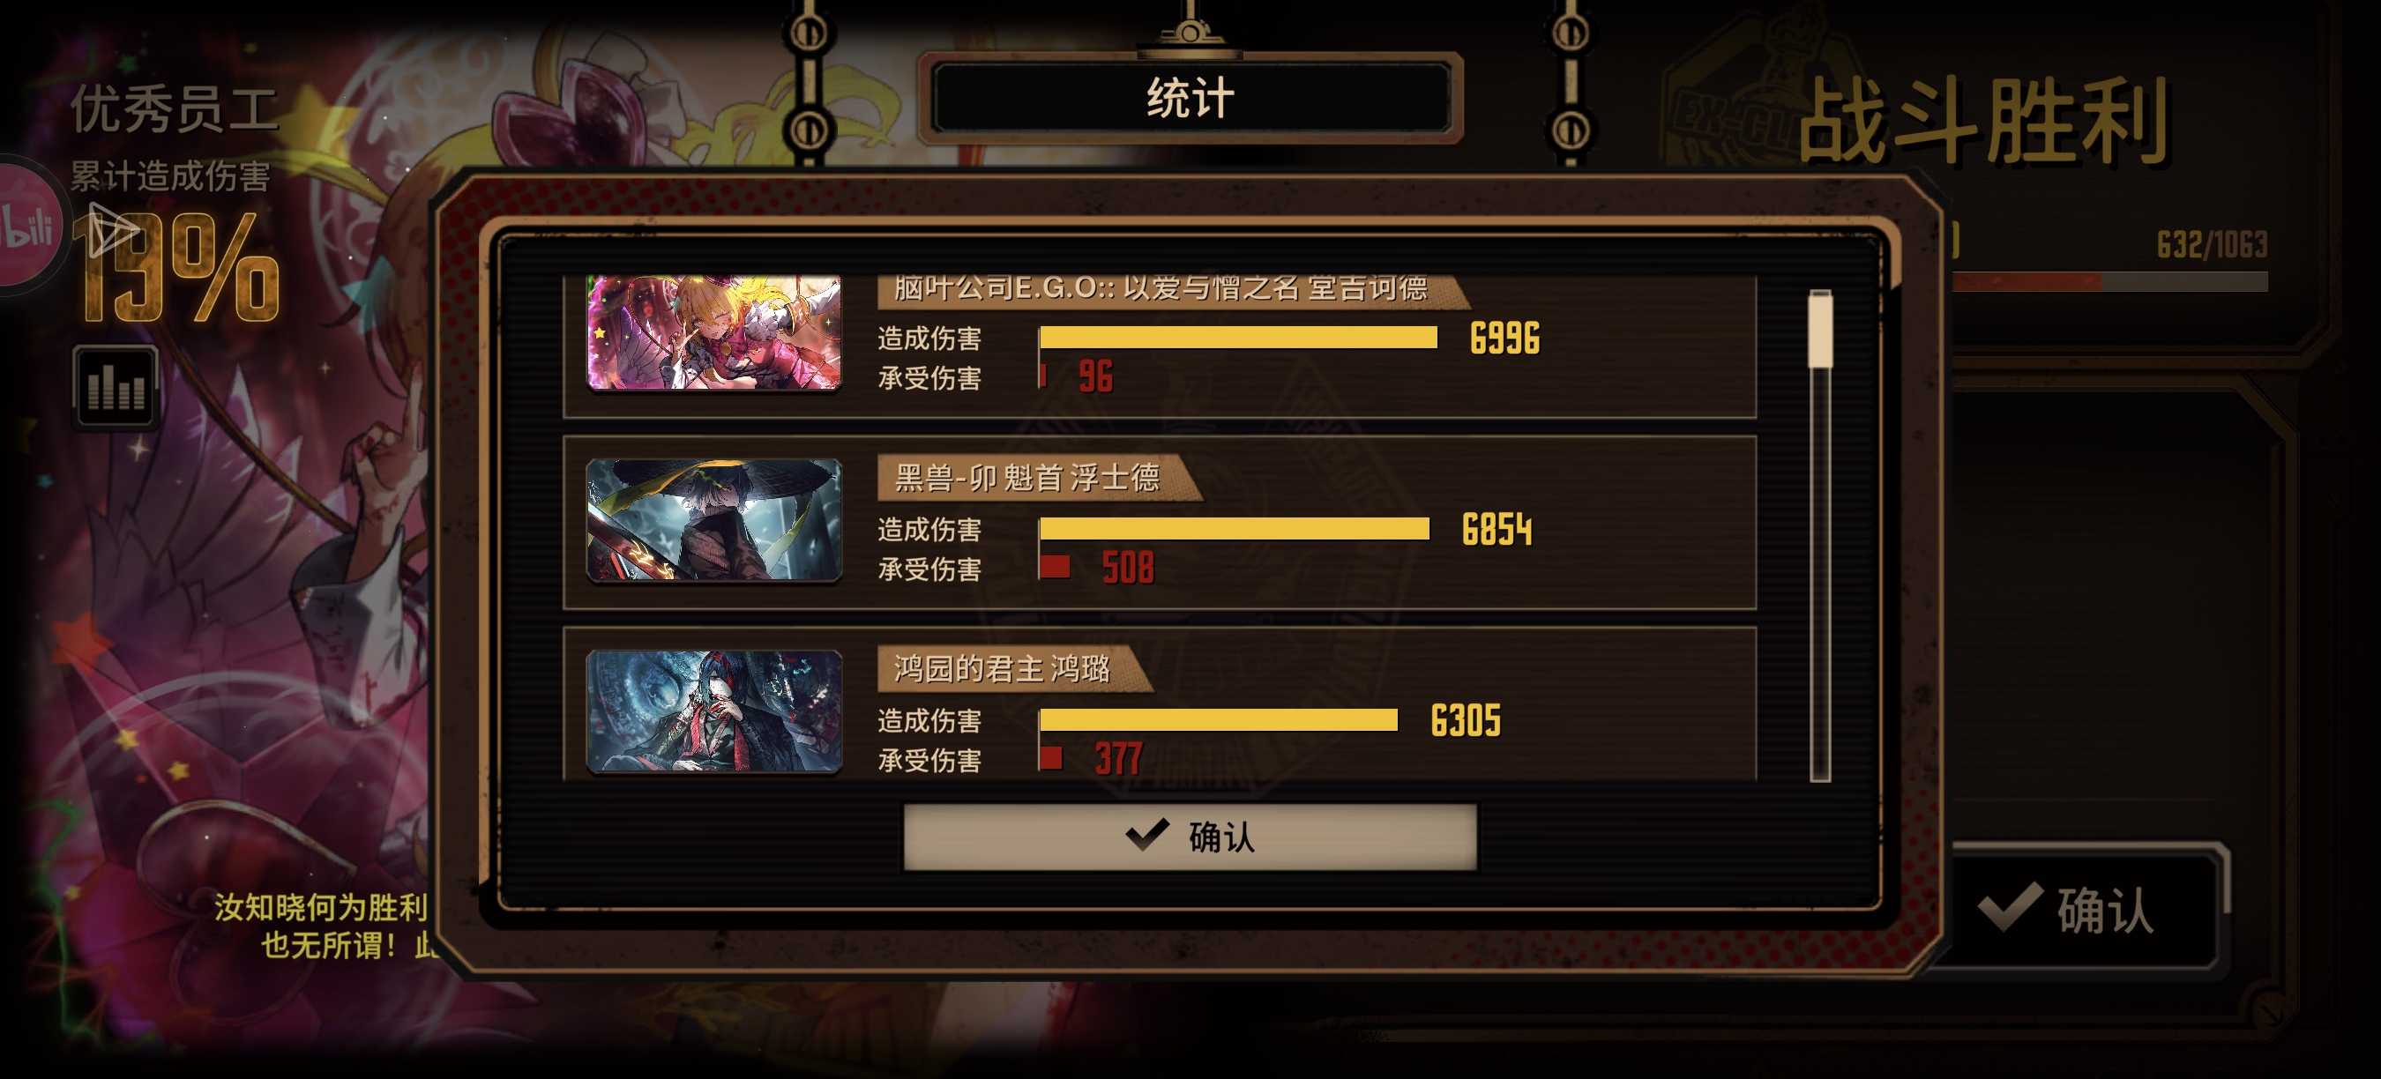Click the checkmark on background confirm button
Screen dimensions: 2381x1079
pos(2011,907)
